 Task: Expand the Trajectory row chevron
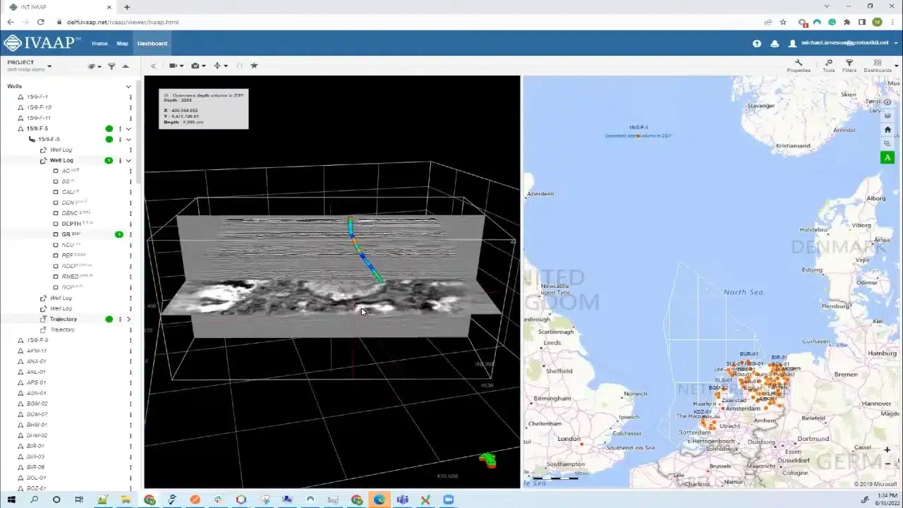coord(128,320)
